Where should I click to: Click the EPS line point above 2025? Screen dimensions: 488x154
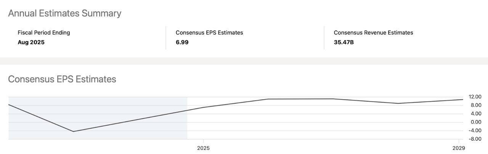[x=203, y=107]
